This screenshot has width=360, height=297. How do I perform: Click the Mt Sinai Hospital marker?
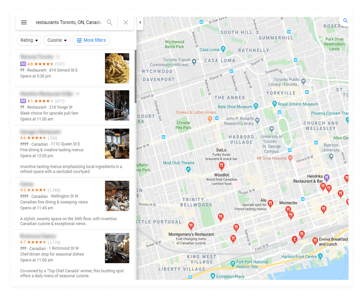coord(290,158)
